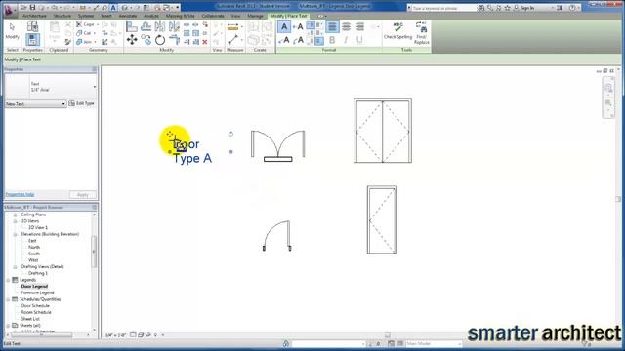This screenshot has height=351, width=625.
Task: Select the Modify arrow tool
Action: (x=12, y=30)
